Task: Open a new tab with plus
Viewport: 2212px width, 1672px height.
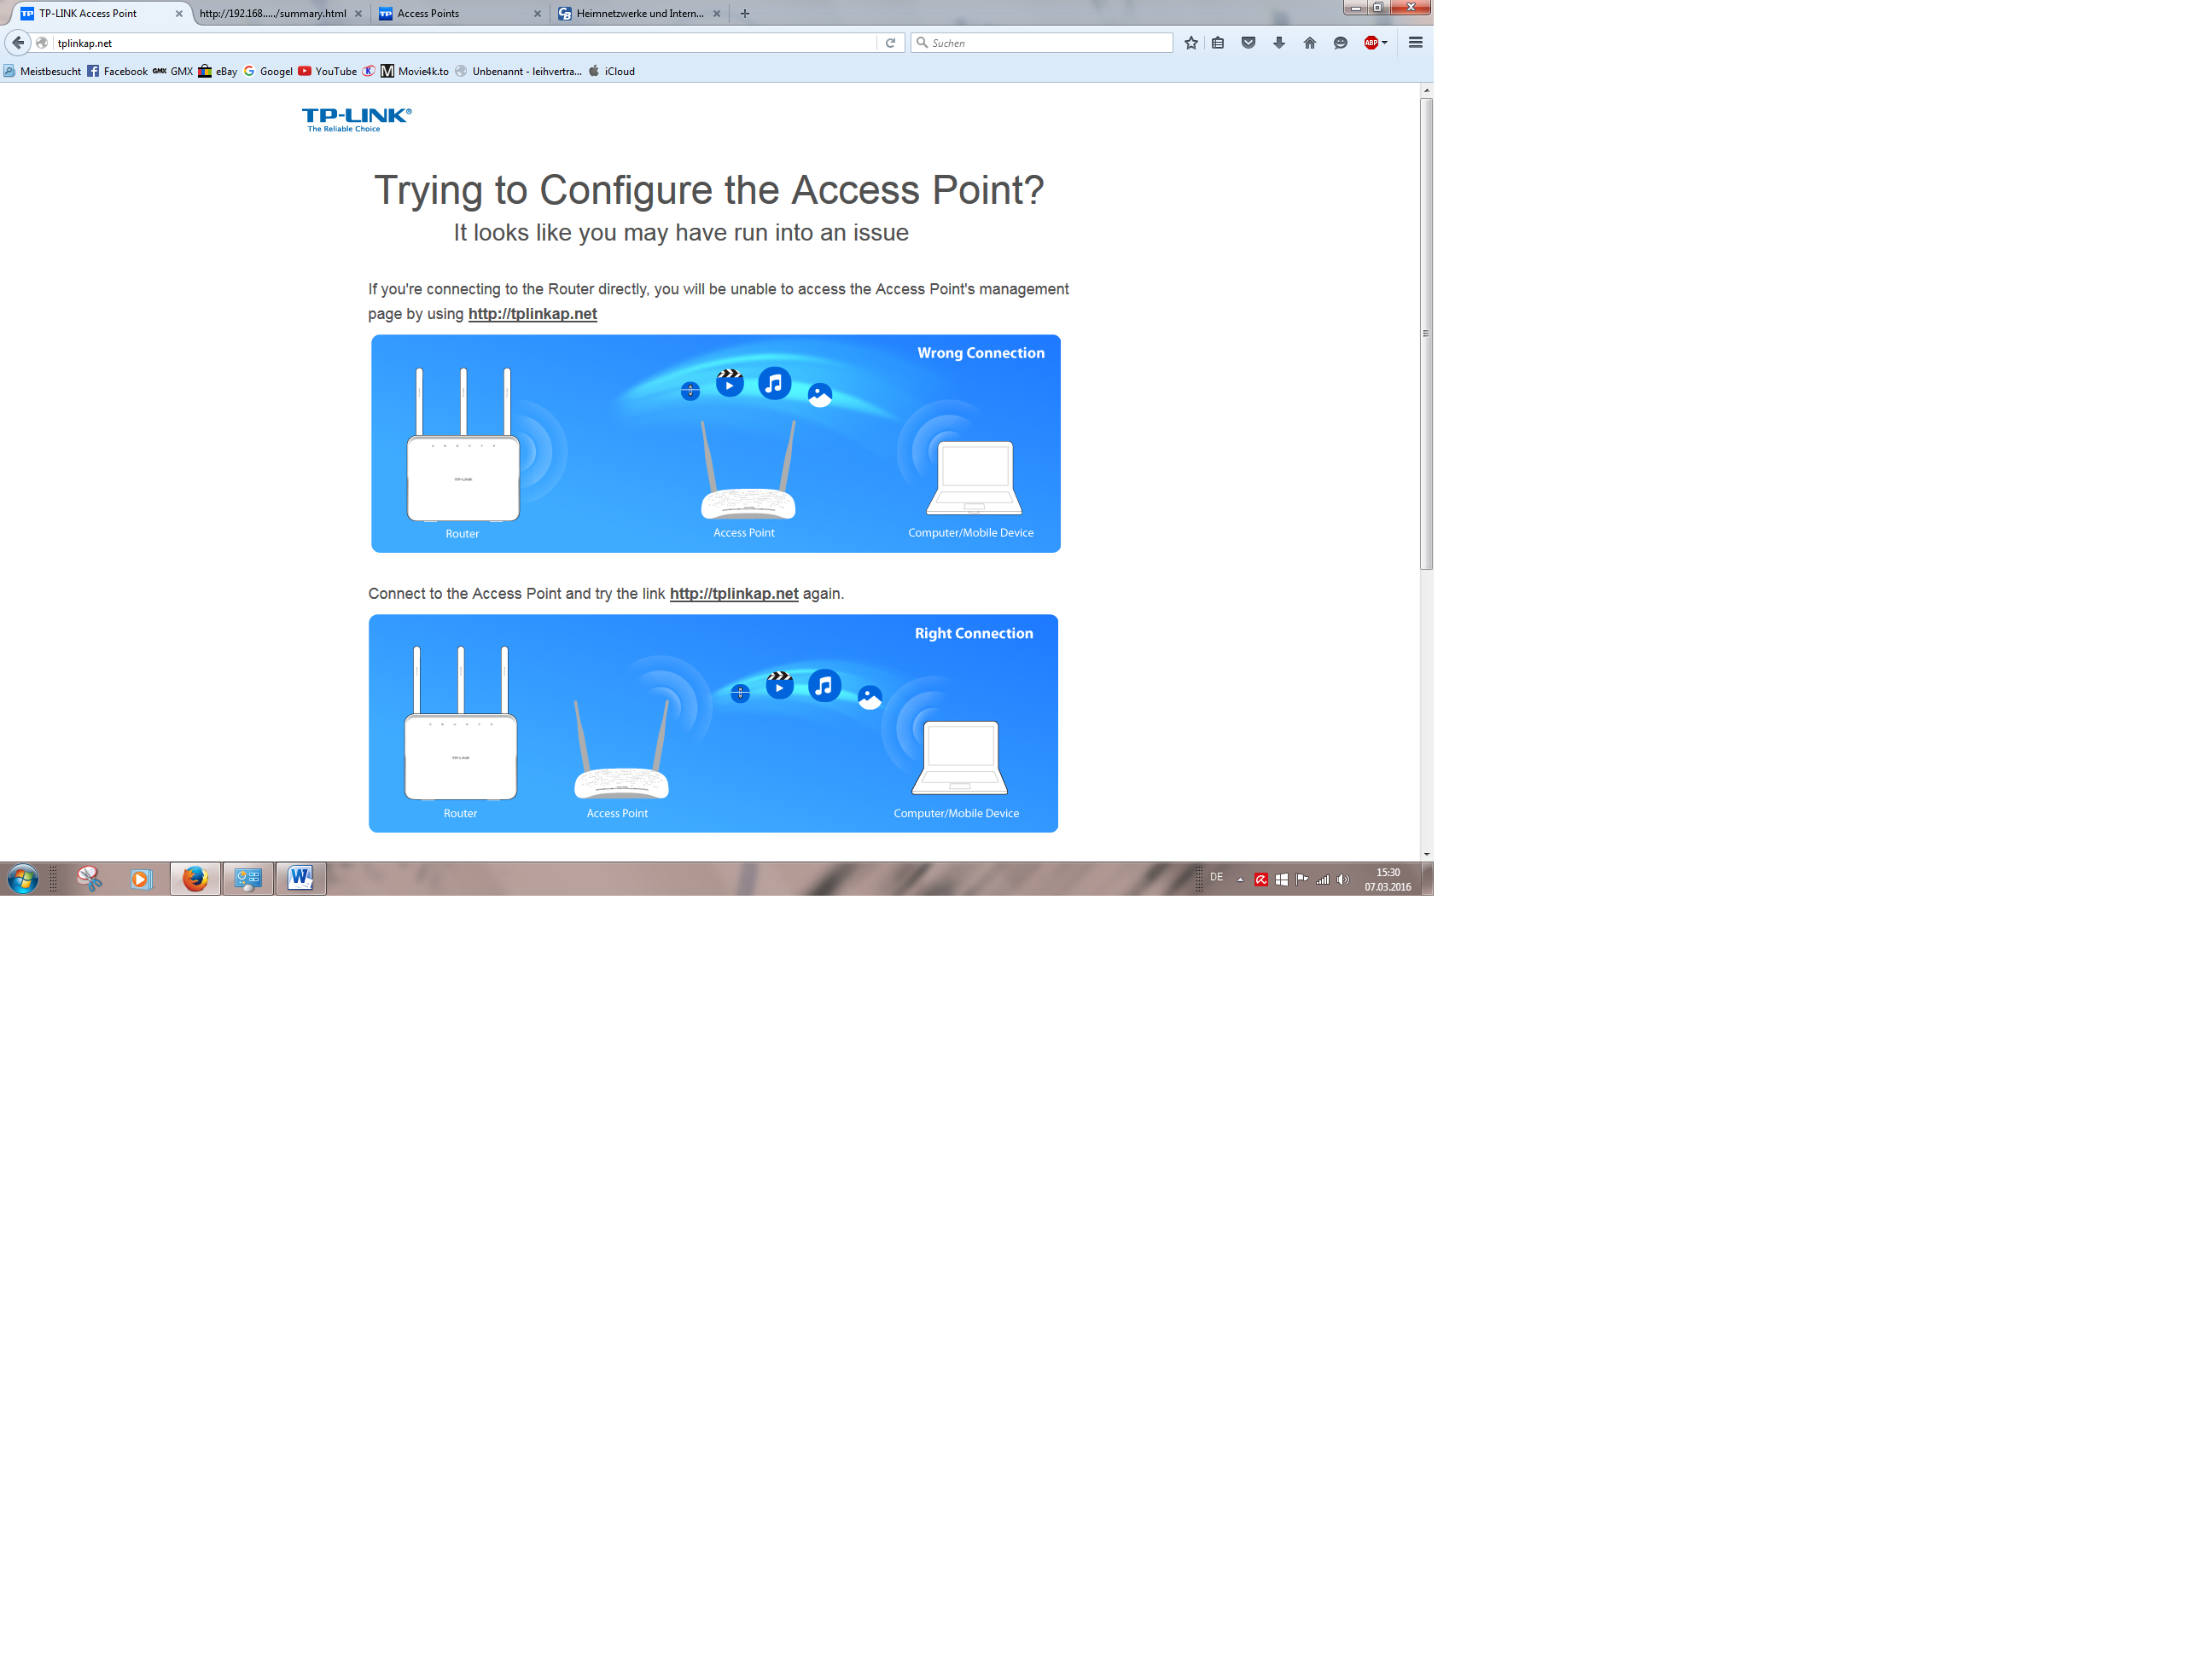Action: tap(745, 14)
